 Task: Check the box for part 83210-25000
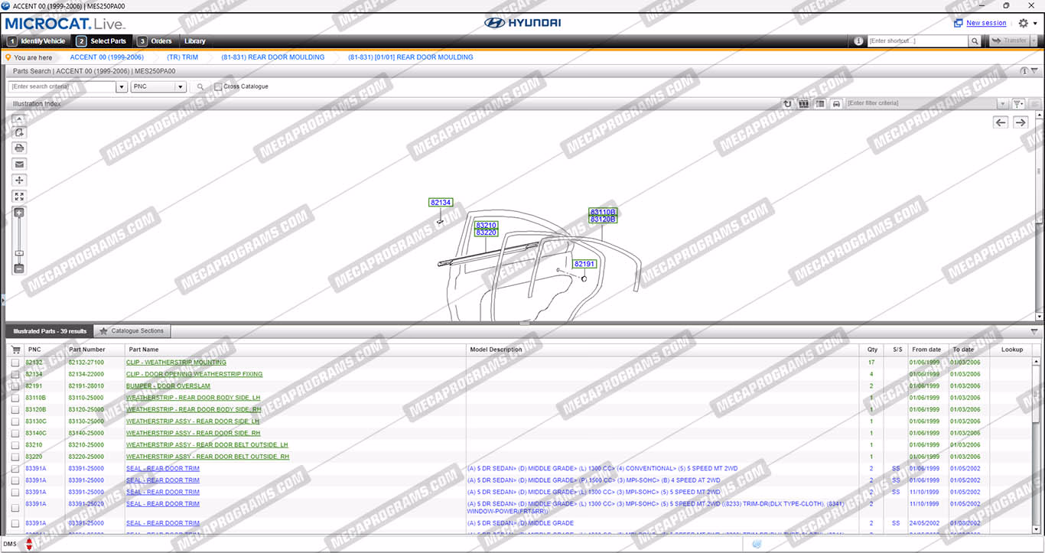click(x=15, y=445)
